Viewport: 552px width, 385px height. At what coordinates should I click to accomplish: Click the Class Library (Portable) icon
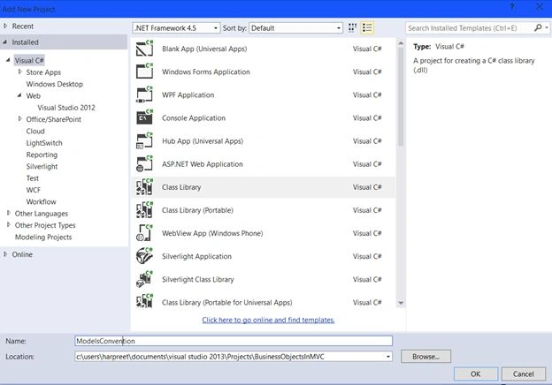[x=144, y=210]
